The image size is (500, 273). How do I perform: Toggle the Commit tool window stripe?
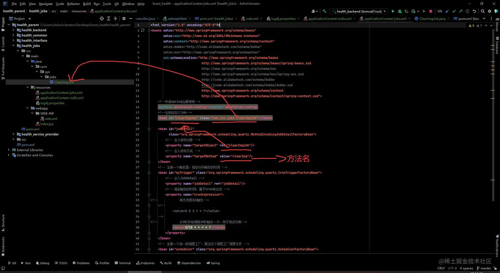pos(3,44)
